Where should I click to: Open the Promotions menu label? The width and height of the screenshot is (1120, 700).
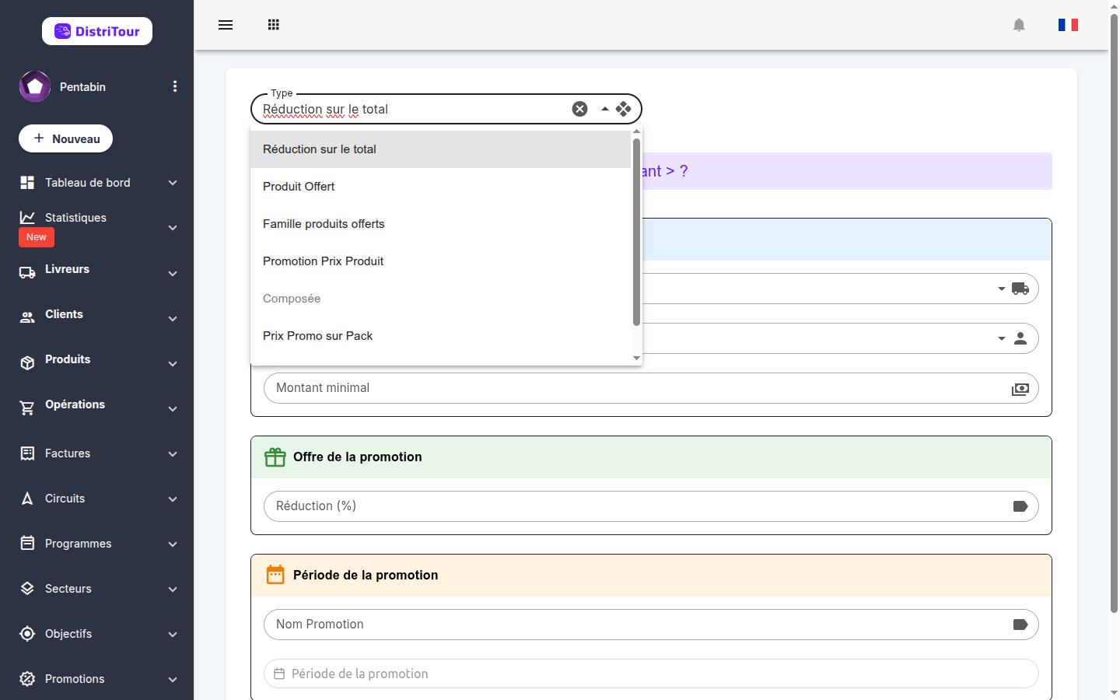click(x=75, y=679)
